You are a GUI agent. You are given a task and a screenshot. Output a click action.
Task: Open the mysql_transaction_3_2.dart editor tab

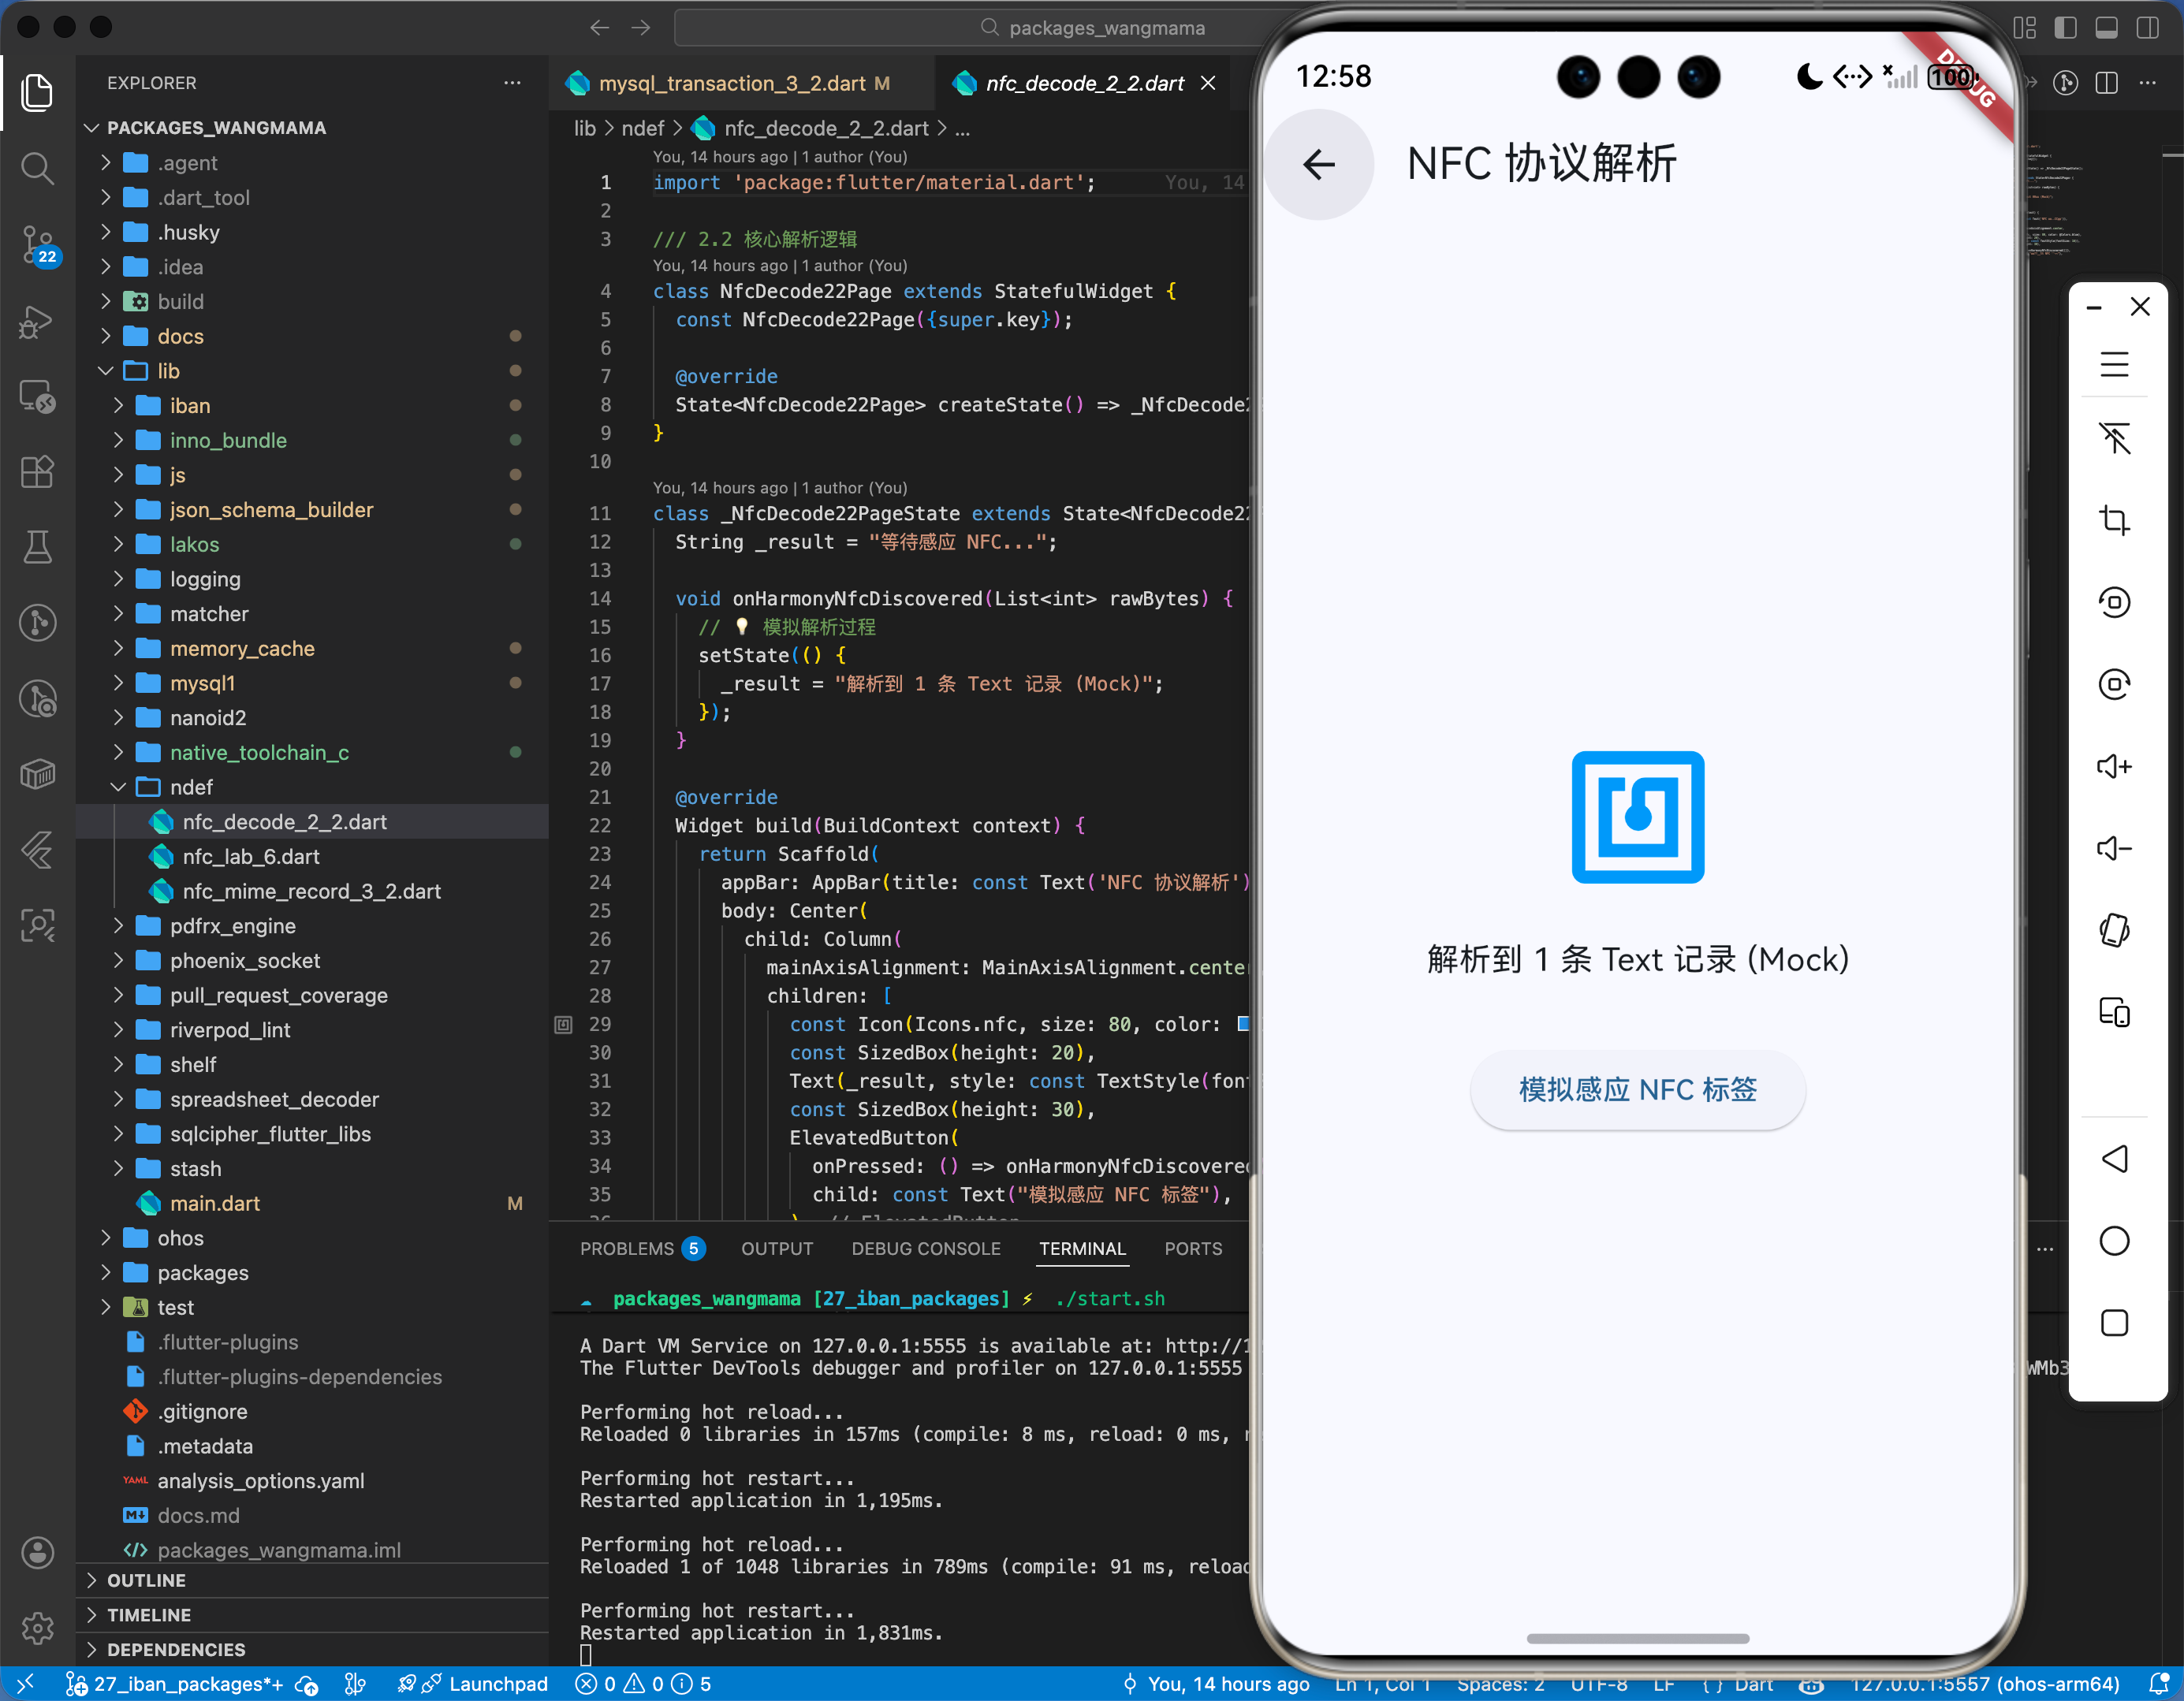coord(731,83)
